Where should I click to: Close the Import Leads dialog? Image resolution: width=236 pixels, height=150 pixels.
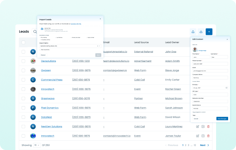pyautogui.click(x=100, y=18)
